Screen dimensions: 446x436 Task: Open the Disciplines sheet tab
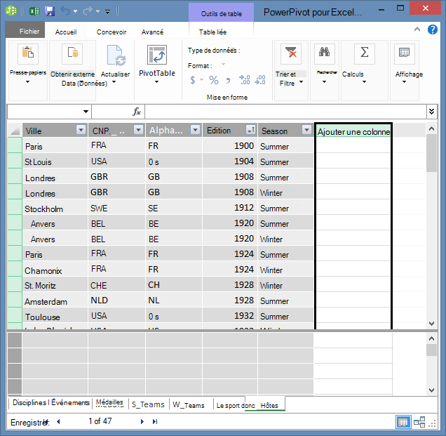(x=29, y=402)
